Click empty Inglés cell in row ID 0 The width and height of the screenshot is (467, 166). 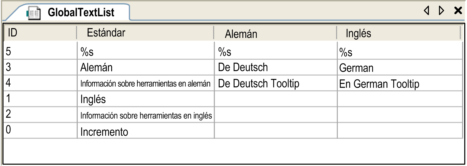pyautogui.click(x=400, y=131)
